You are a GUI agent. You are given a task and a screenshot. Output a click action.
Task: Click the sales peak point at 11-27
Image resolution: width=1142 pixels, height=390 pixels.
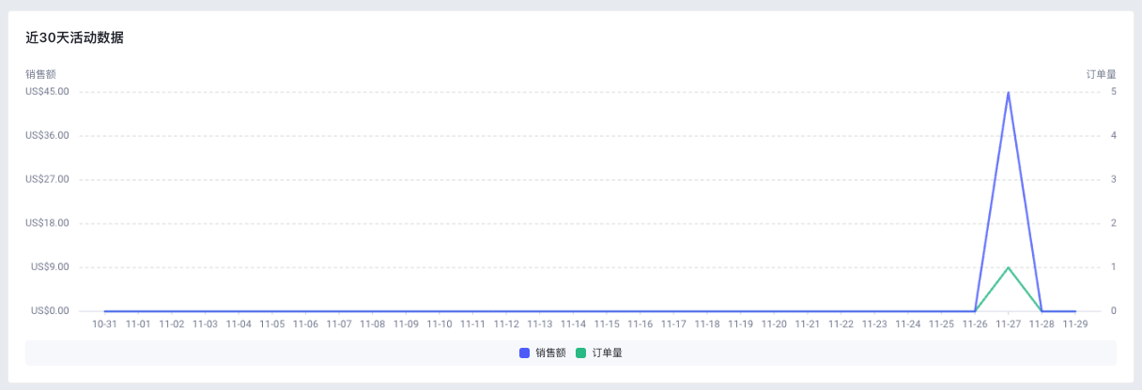click(1008, 92)
